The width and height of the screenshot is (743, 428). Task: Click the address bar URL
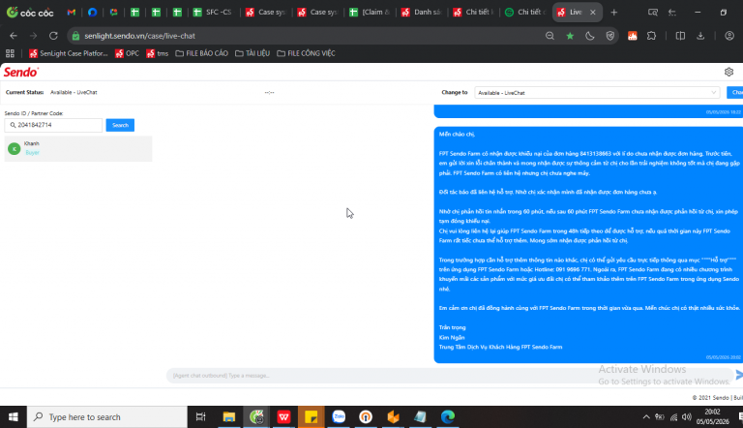pyautogui.click(x=139, y=36)
